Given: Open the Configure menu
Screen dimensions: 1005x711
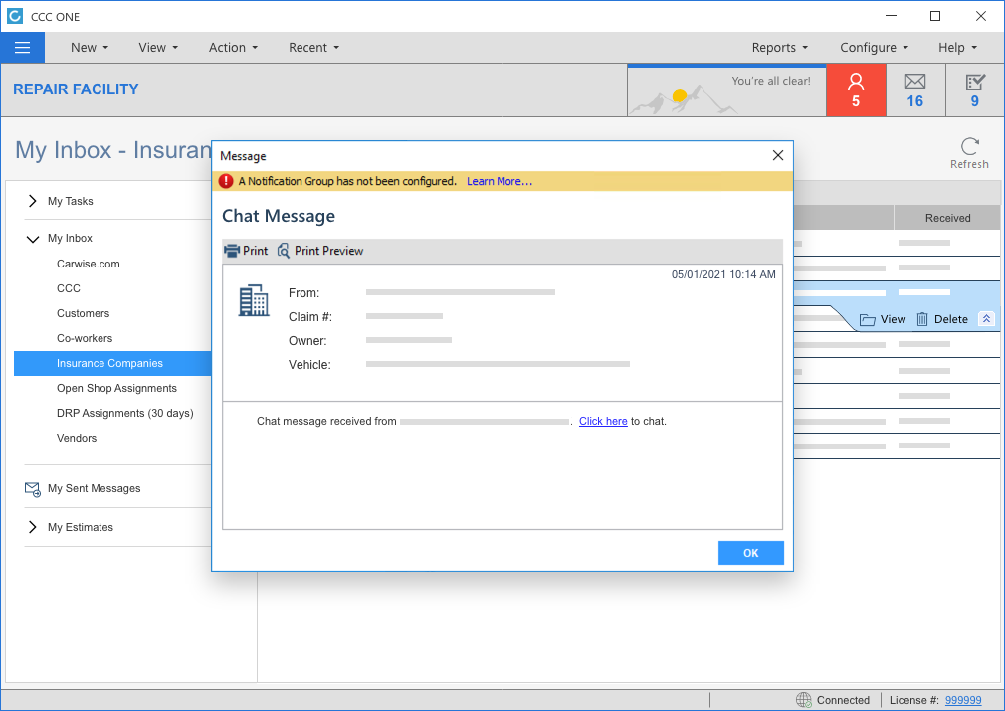Looking at the screenshot, I should (874, 47).
